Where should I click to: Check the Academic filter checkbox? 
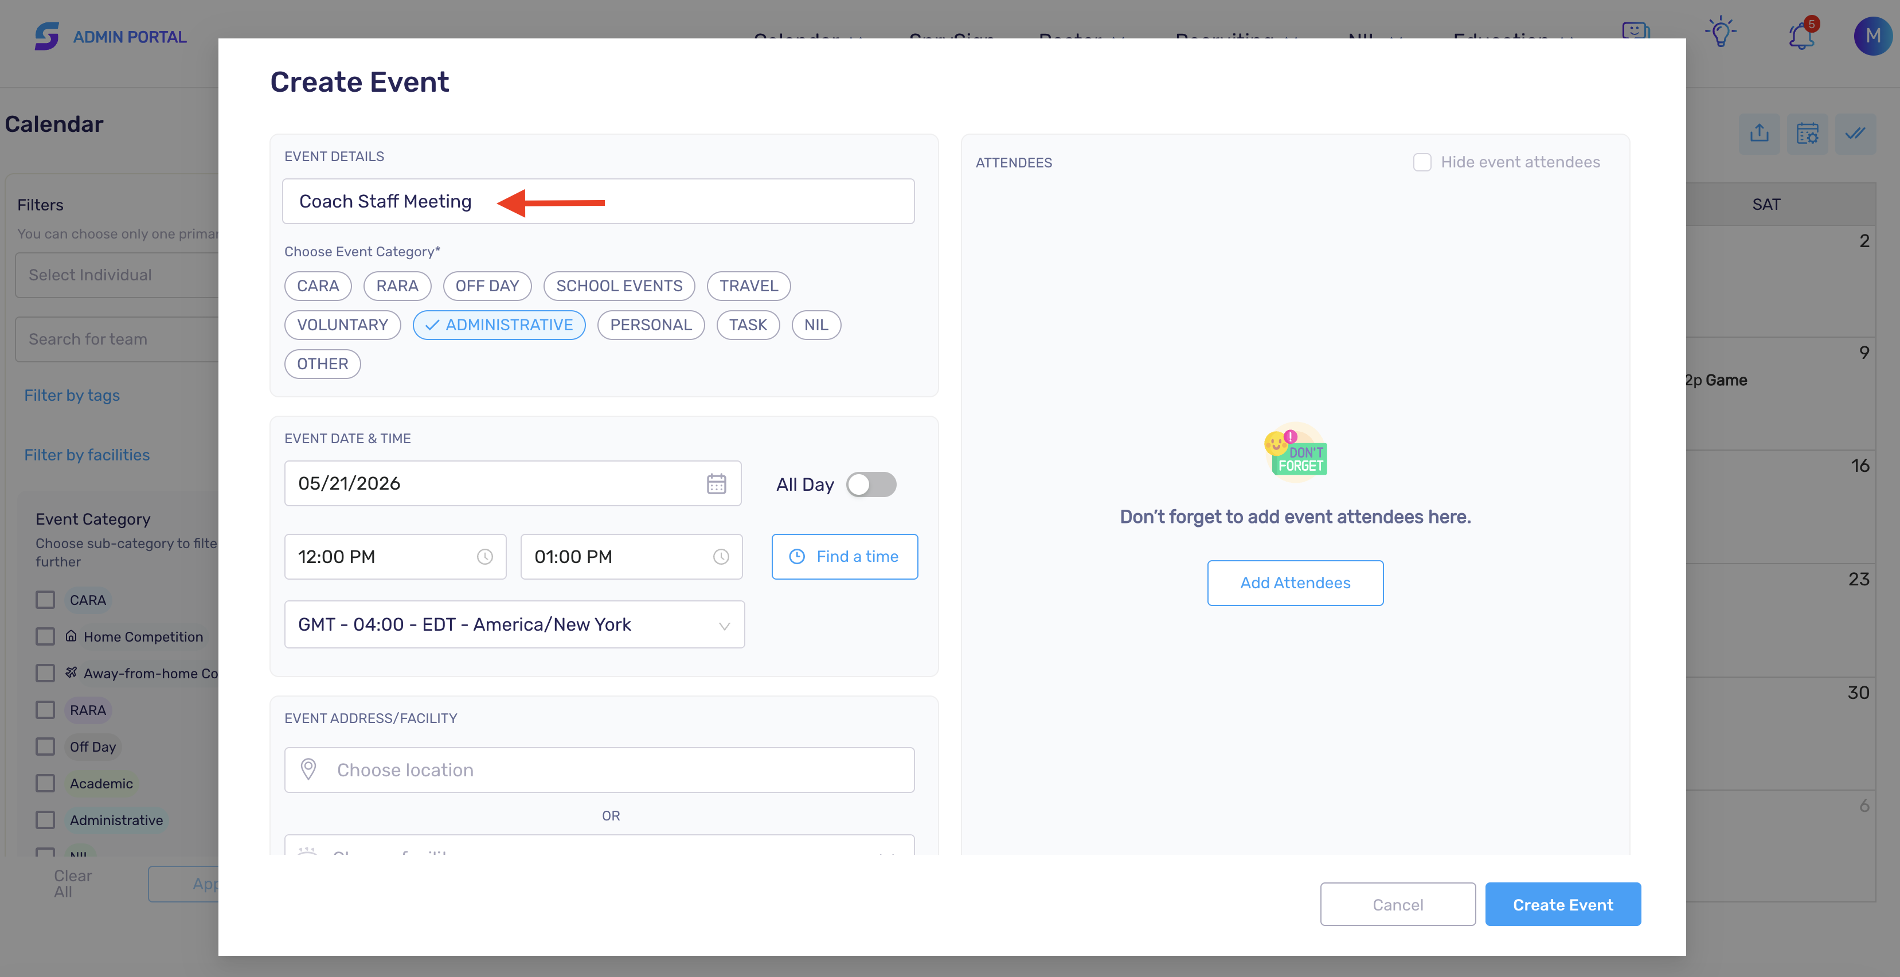click(x=45, y=783)
